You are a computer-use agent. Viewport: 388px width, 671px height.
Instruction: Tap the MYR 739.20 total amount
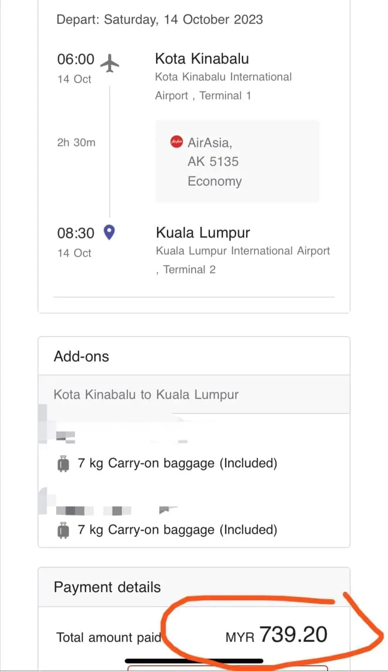276,635
